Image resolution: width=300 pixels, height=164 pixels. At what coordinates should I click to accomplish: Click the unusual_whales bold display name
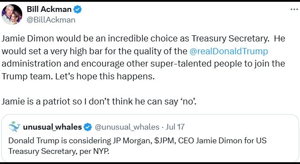[52, 127]
